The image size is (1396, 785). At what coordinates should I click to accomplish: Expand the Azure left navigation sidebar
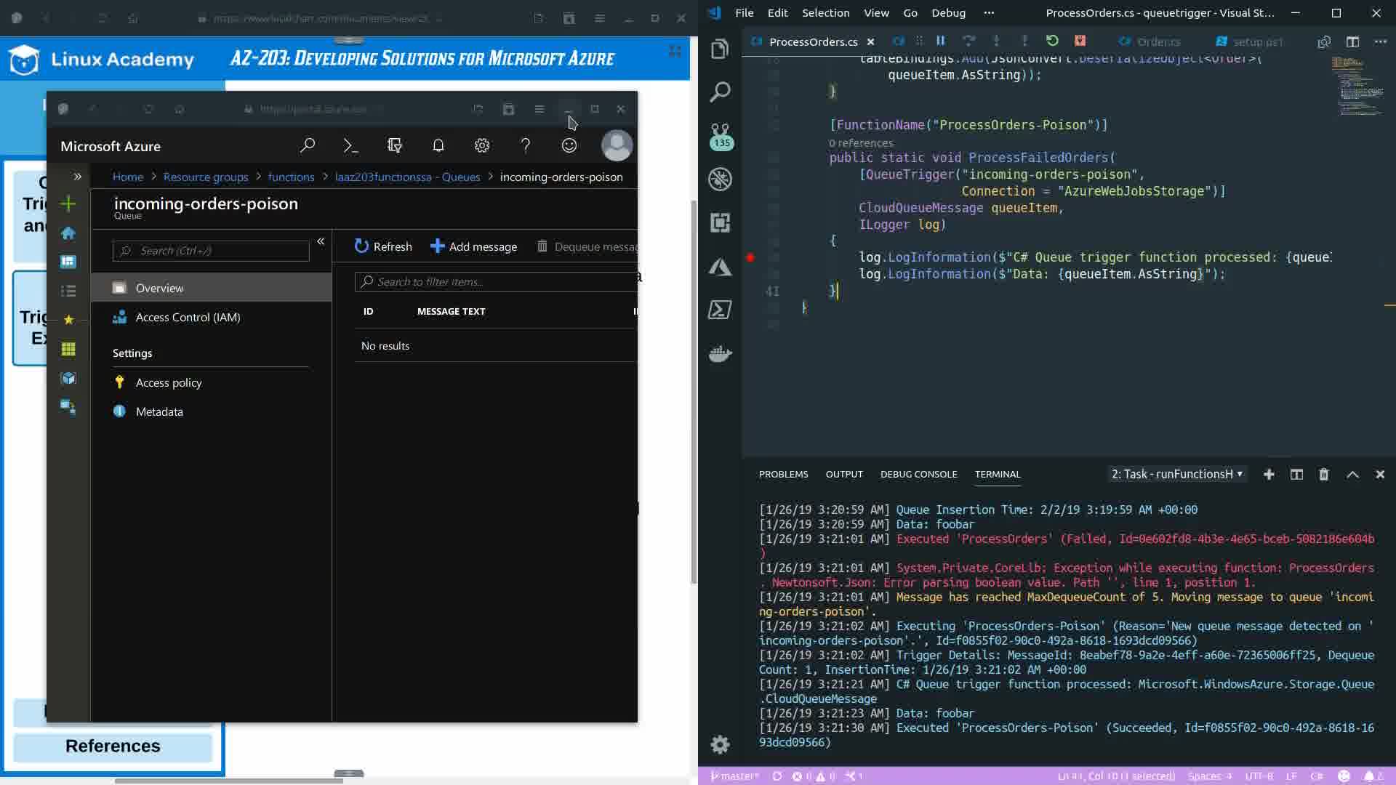coord(77,177)
